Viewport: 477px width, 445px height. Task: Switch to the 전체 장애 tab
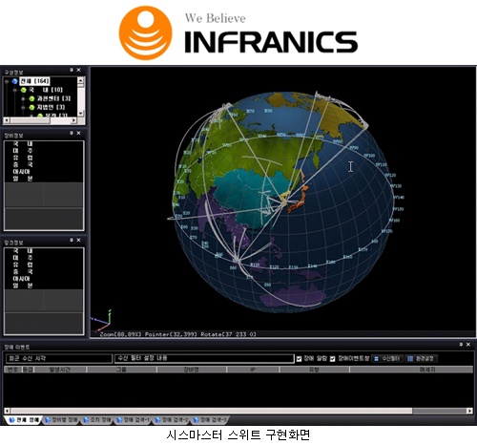pos(23,420)
